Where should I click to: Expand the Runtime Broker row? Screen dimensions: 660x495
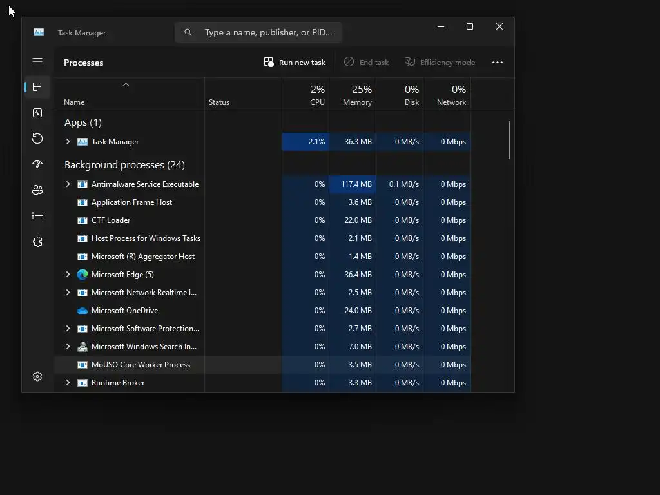(68, 383)
